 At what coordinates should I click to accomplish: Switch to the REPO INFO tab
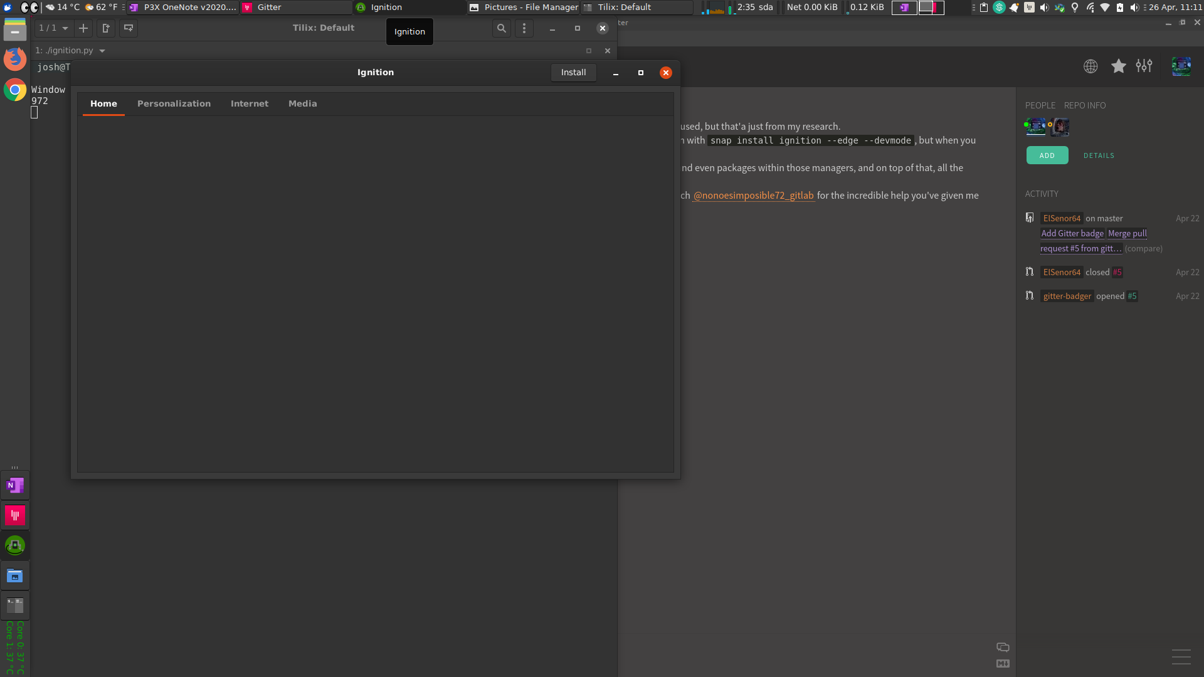1084,105
